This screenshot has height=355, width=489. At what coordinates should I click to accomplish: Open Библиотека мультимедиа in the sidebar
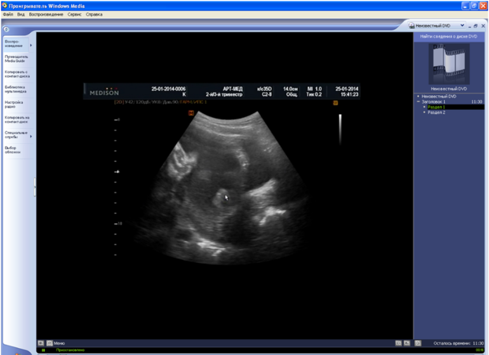point(15,89)
